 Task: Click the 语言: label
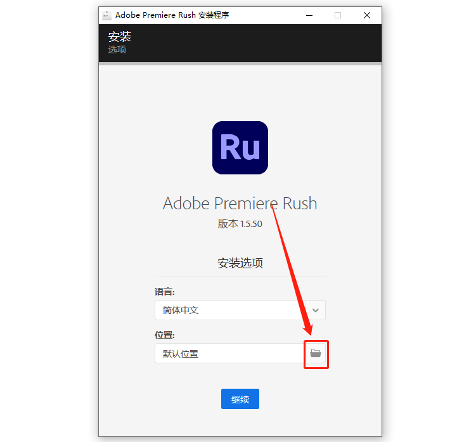165,292
